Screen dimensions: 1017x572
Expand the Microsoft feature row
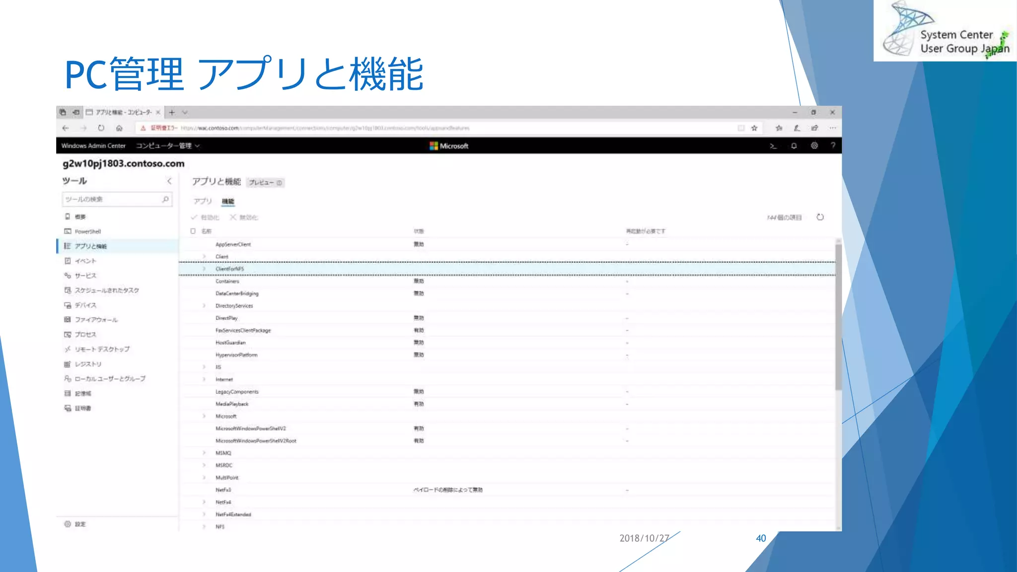[x=204, y=416]
